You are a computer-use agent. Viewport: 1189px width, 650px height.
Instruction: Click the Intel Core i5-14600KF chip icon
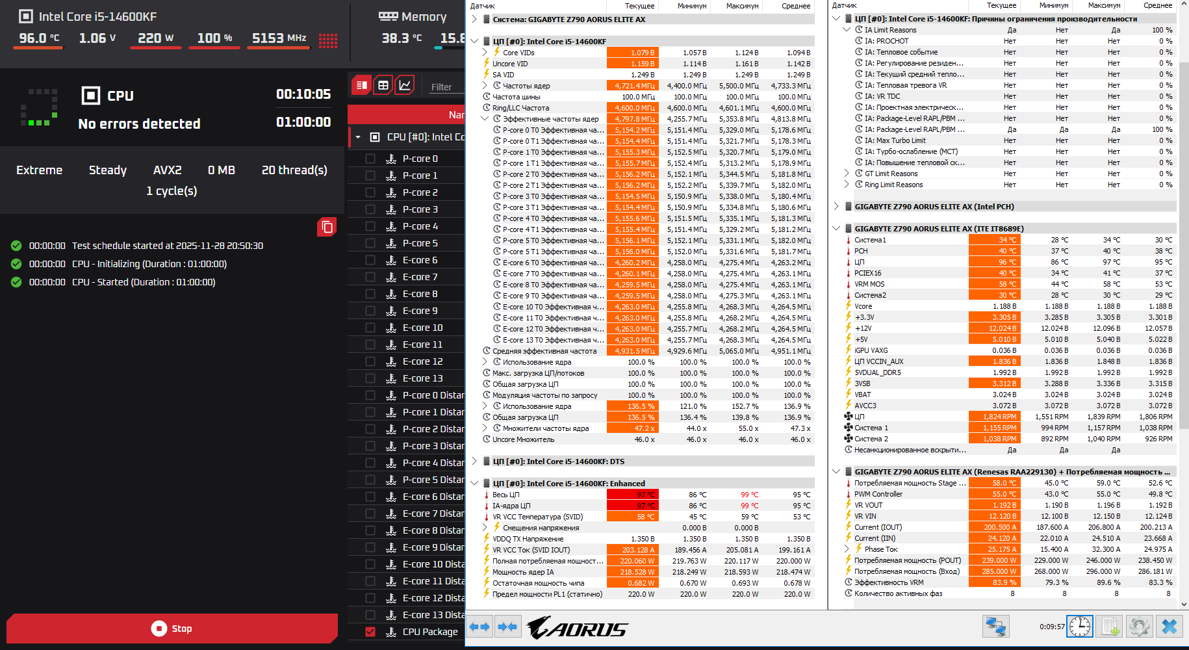point(26,16)
